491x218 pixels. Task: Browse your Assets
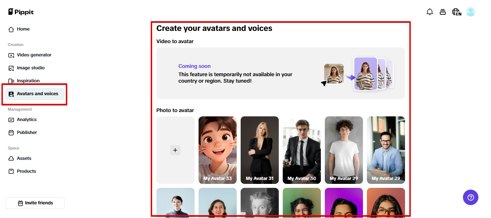(23, 158)
